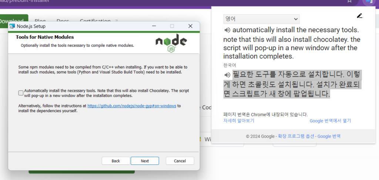Click the pencil edit icon in translate popup
The image size is (379, 180).
click(360, 16)
